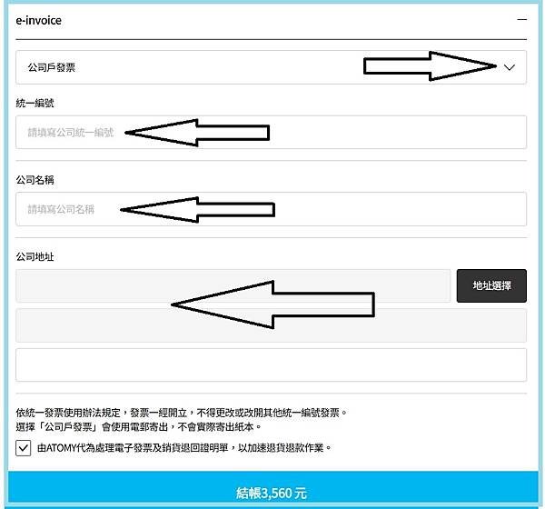Click the e-invoice section title

click(38, 21)
